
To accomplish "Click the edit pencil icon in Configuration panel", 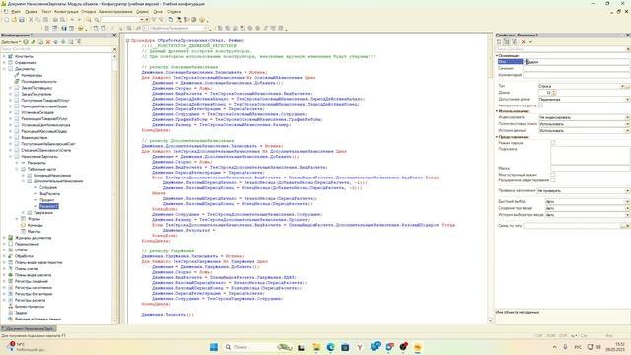I will tap(33, 41).
